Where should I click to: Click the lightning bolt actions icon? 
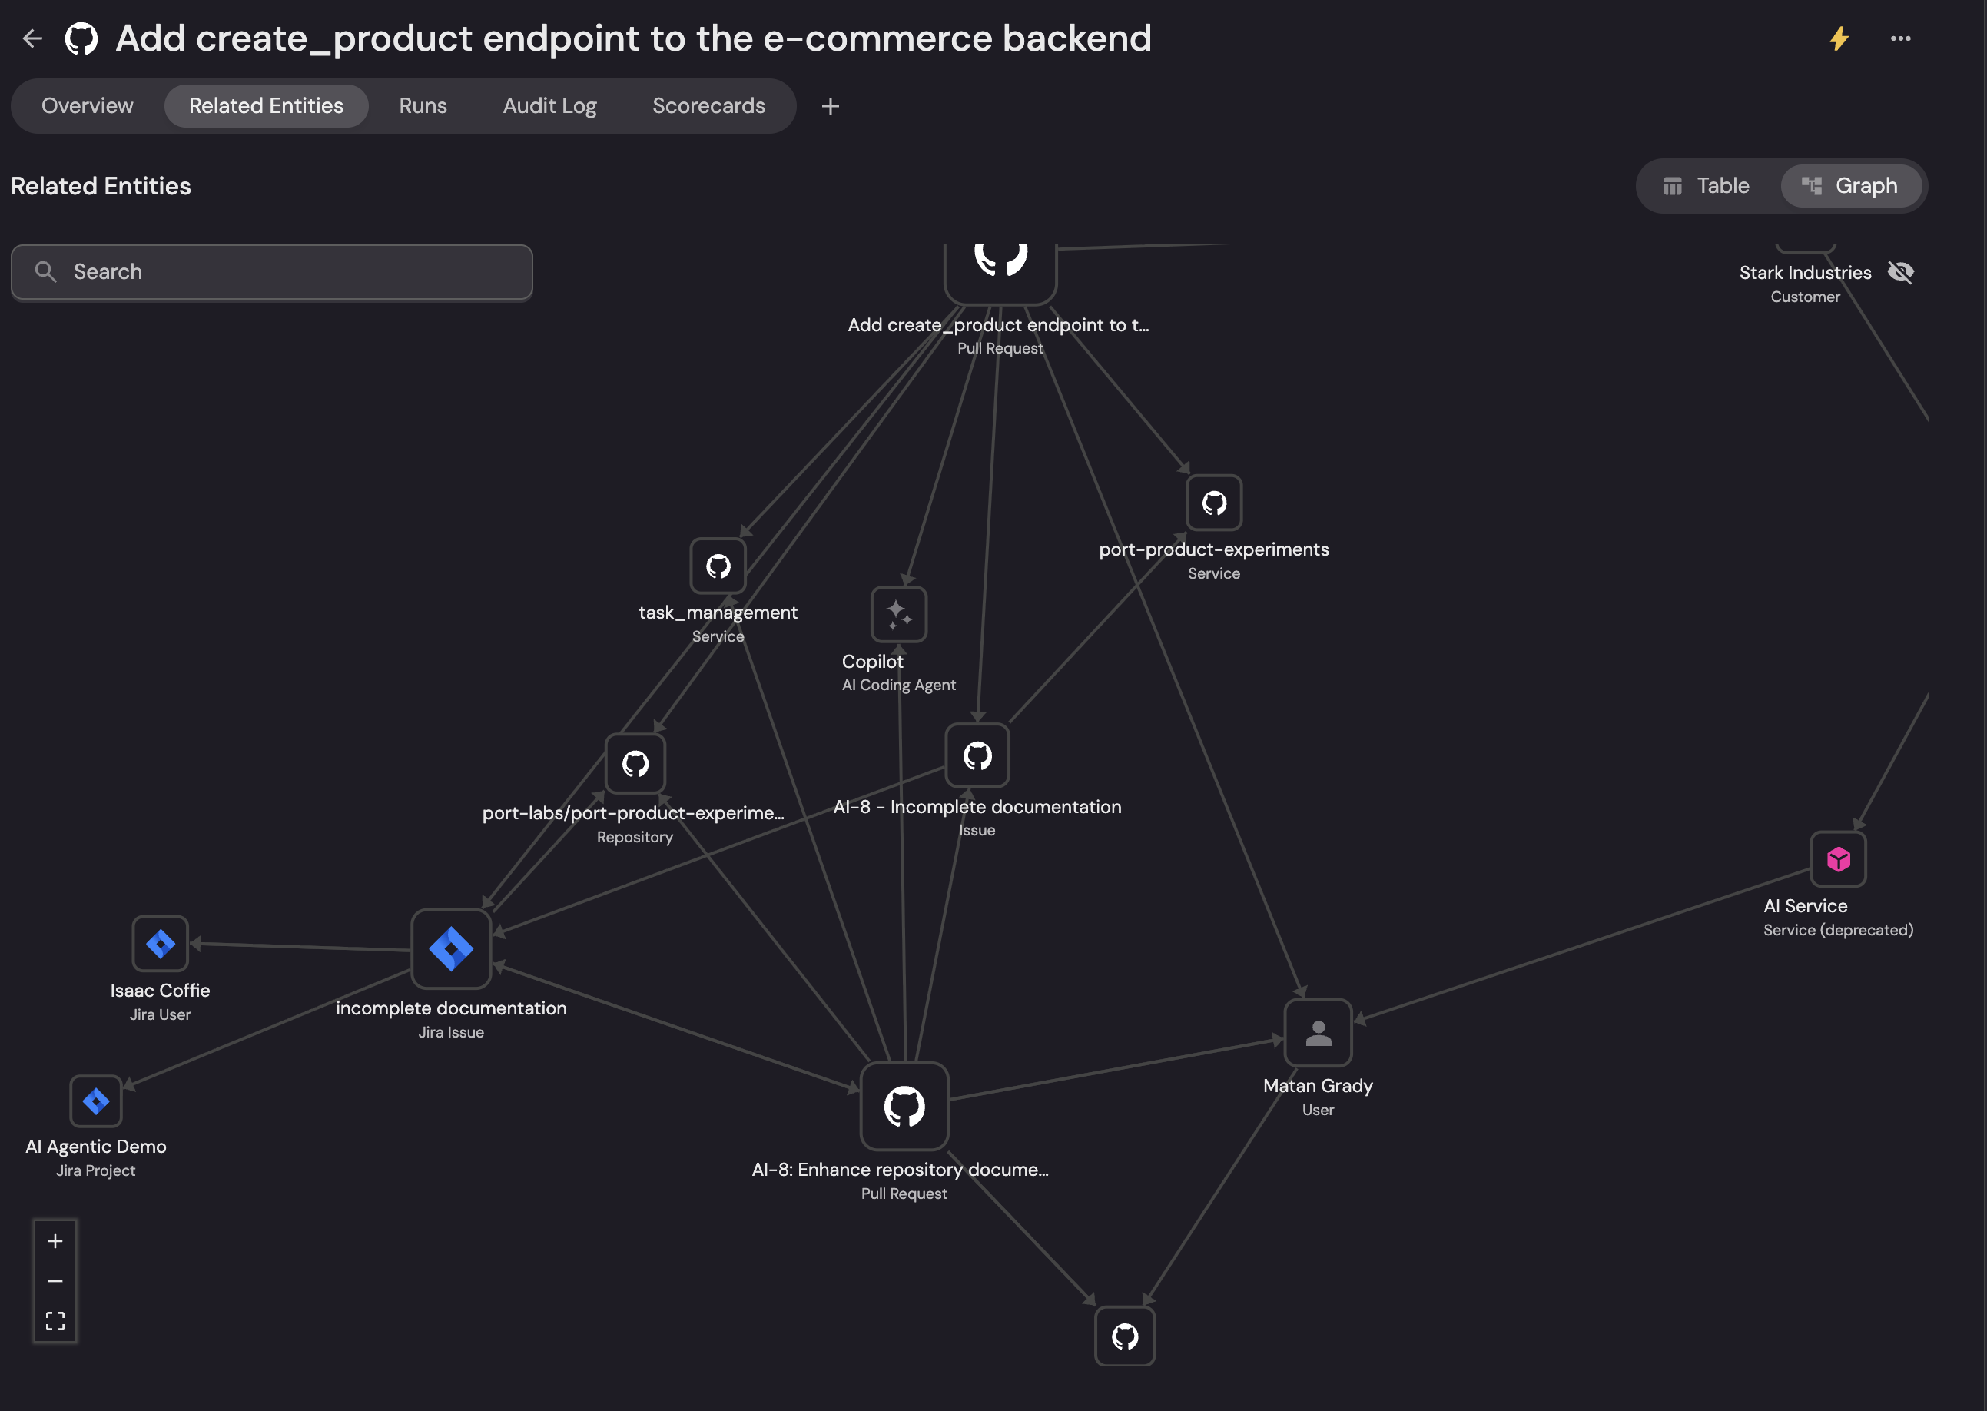1839,38
